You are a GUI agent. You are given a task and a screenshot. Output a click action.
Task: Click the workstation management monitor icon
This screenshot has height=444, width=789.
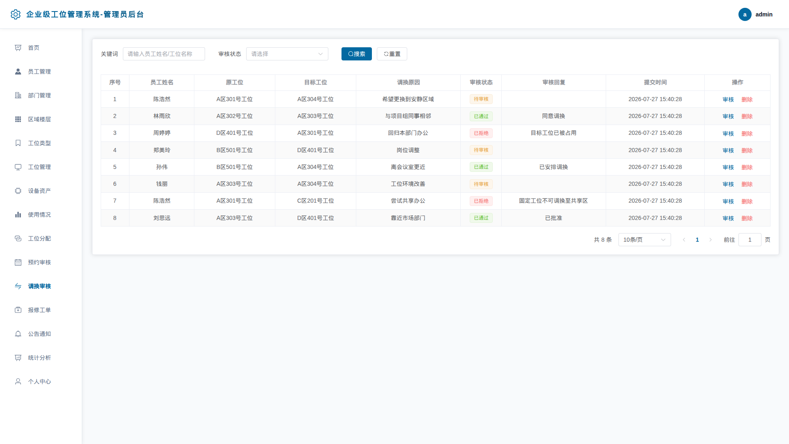pyautogui.click(x=18, y=167)
